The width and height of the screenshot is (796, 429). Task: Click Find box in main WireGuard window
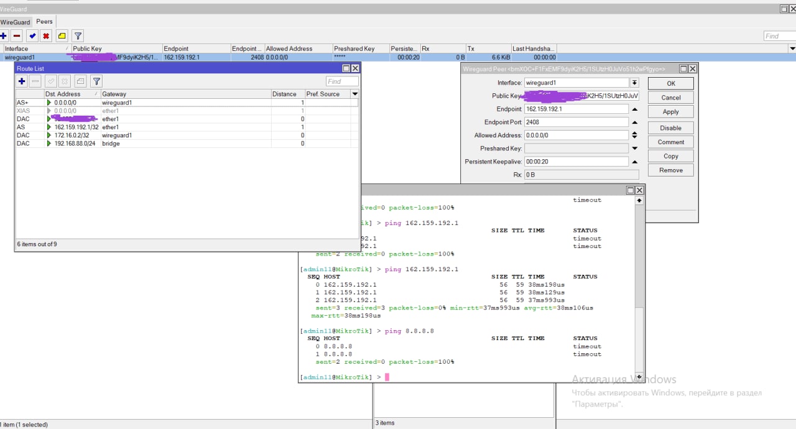(780, 36)
